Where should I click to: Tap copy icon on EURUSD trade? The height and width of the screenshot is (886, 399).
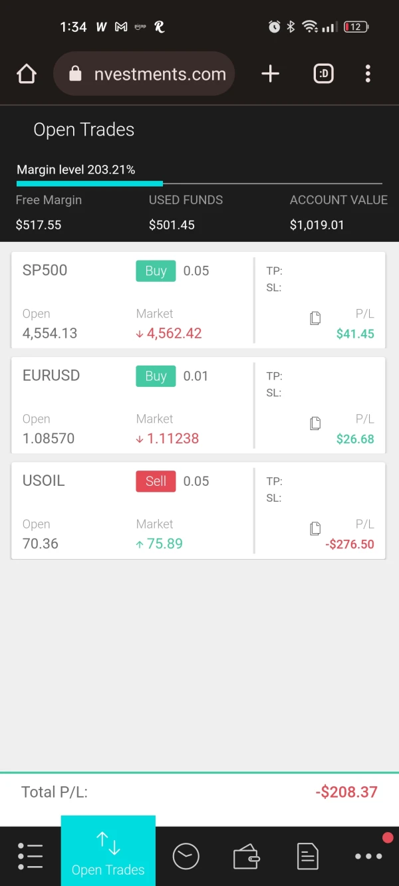[x=315, y=423]
